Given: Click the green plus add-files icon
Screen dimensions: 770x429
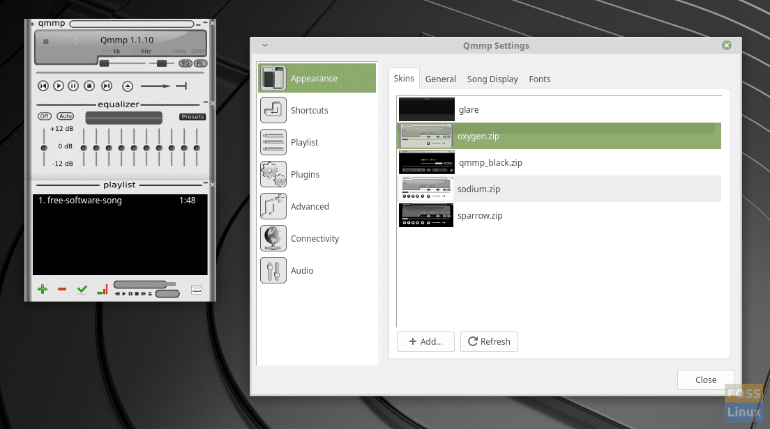Looking at the screenshot, I should [x=43, y=289].
